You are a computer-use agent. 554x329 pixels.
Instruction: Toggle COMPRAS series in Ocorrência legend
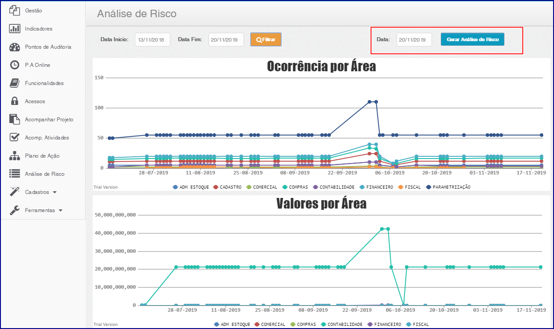click(x=294, y=187)
